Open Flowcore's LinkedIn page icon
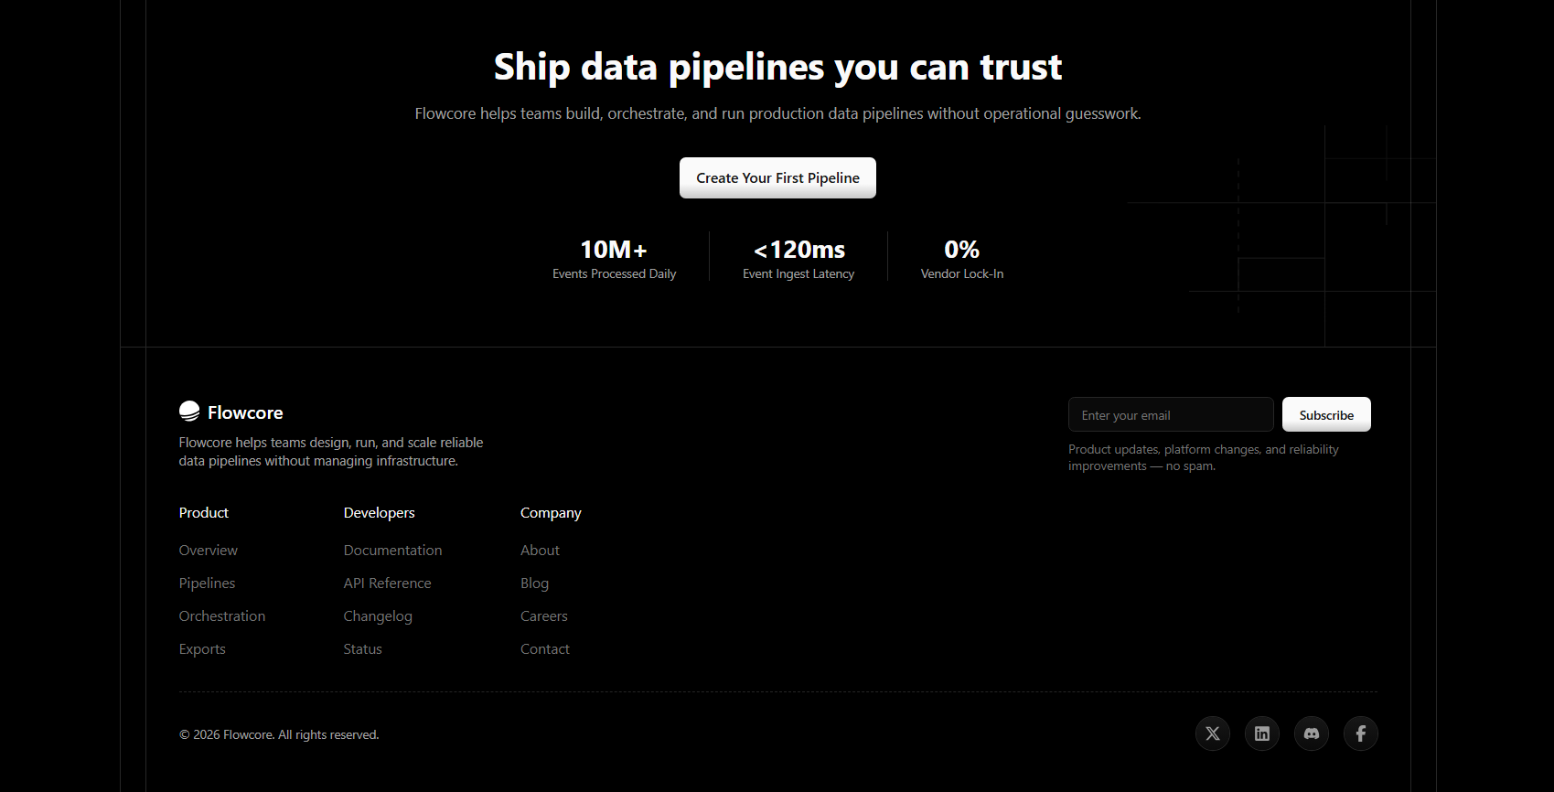1554x792 pixels. click(1261, 733)
